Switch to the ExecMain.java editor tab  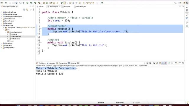tap(80, 6)
